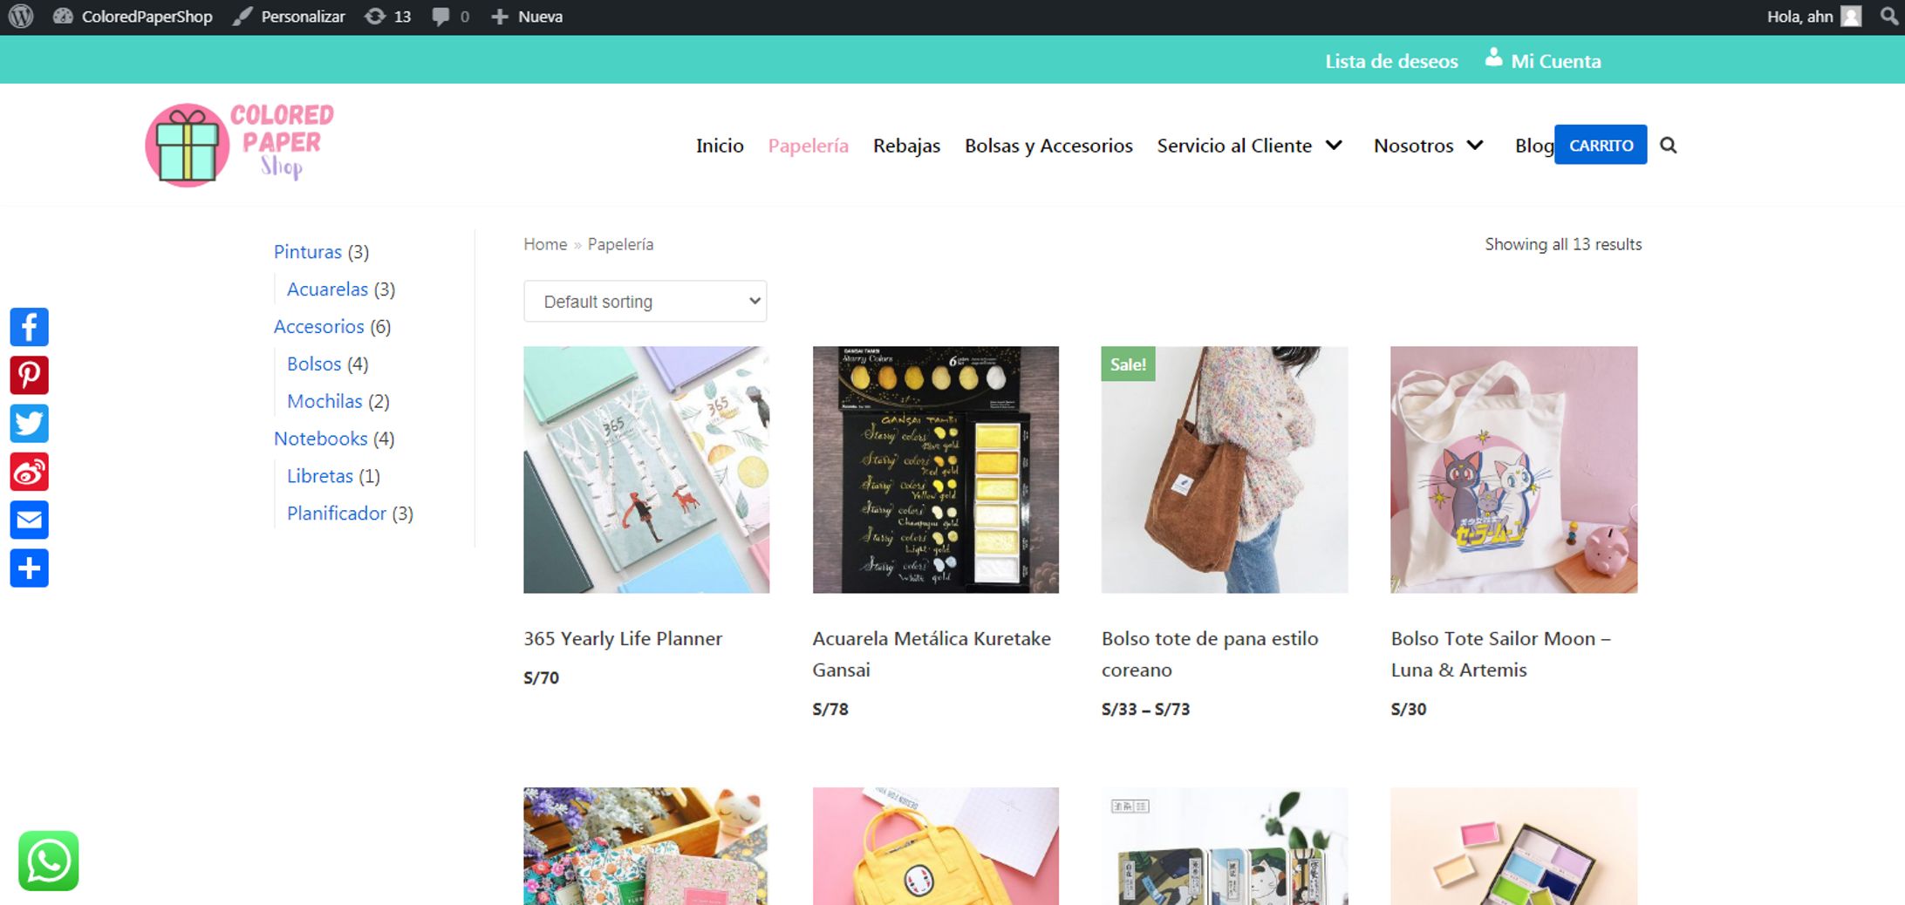Expand Servicio al Cliente submenu
1905x905 pixels.
[x=1334, y=146]
